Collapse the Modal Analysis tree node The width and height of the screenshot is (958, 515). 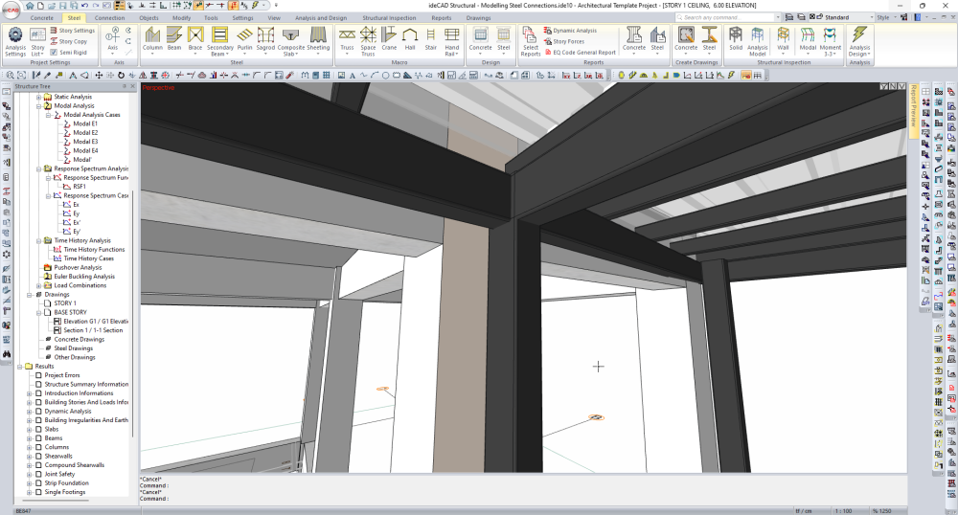(x=38, y=106)
